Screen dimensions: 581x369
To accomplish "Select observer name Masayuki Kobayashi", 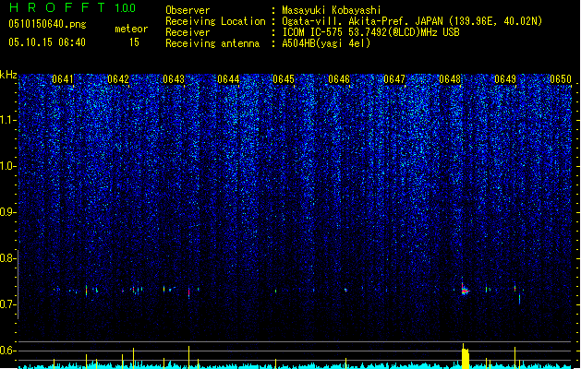I will pos(332,10).
